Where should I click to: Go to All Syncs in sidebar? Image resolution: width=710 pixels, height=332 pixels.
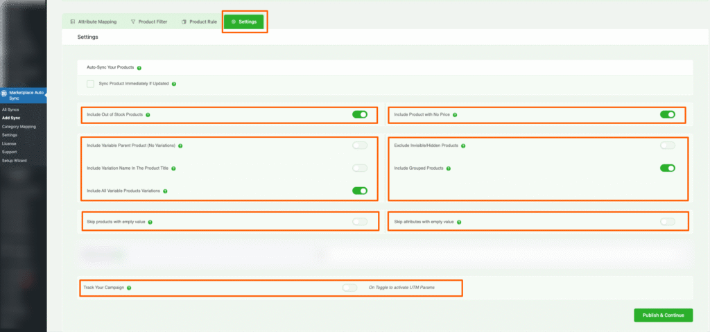tap(10, 110)
